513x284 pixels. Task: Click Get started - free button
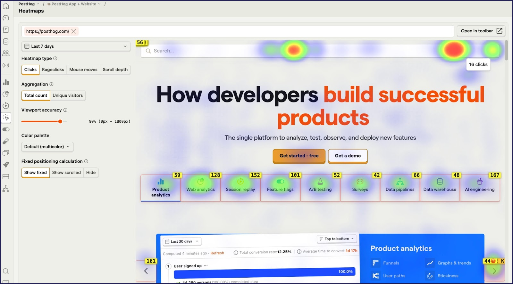pyautogui.click(x=299, y=156)
